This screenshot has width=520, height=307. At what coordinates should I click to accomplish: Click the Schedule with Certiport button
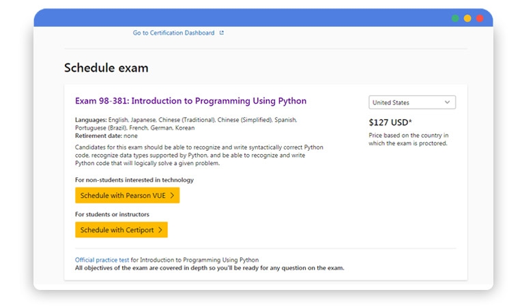pos(121,230)
